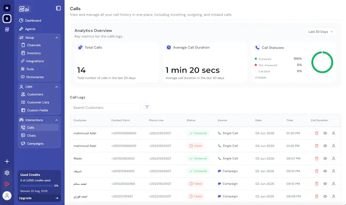Open customer profile for +201029300165 call
The width and height of the screenshot is (346, 205).
(x=333, y=184)
